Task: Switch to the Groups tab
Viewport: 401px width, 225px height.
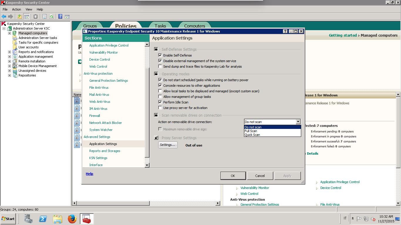Action: click(x=90, y=26)
